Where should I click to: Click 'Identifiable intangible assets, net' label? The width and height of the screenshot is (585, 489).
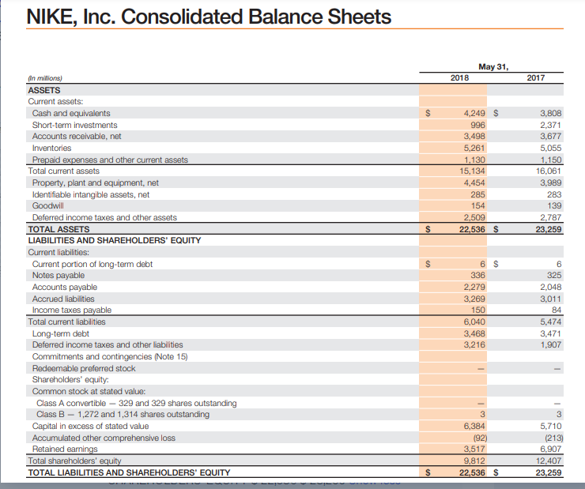click(x=91, y=195)
